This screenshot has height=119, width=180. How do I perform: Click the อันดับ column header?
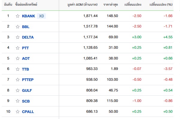click(x=8, y=4)
